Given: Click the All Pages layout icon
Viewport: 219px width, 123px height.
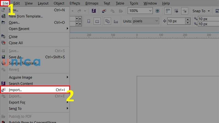Looking at the screenshot, I should pyautogui.click(x=107, y=21).
